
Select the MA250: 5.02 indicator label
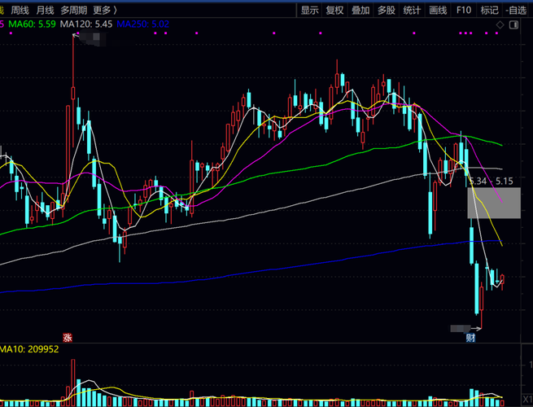(142, 24)
